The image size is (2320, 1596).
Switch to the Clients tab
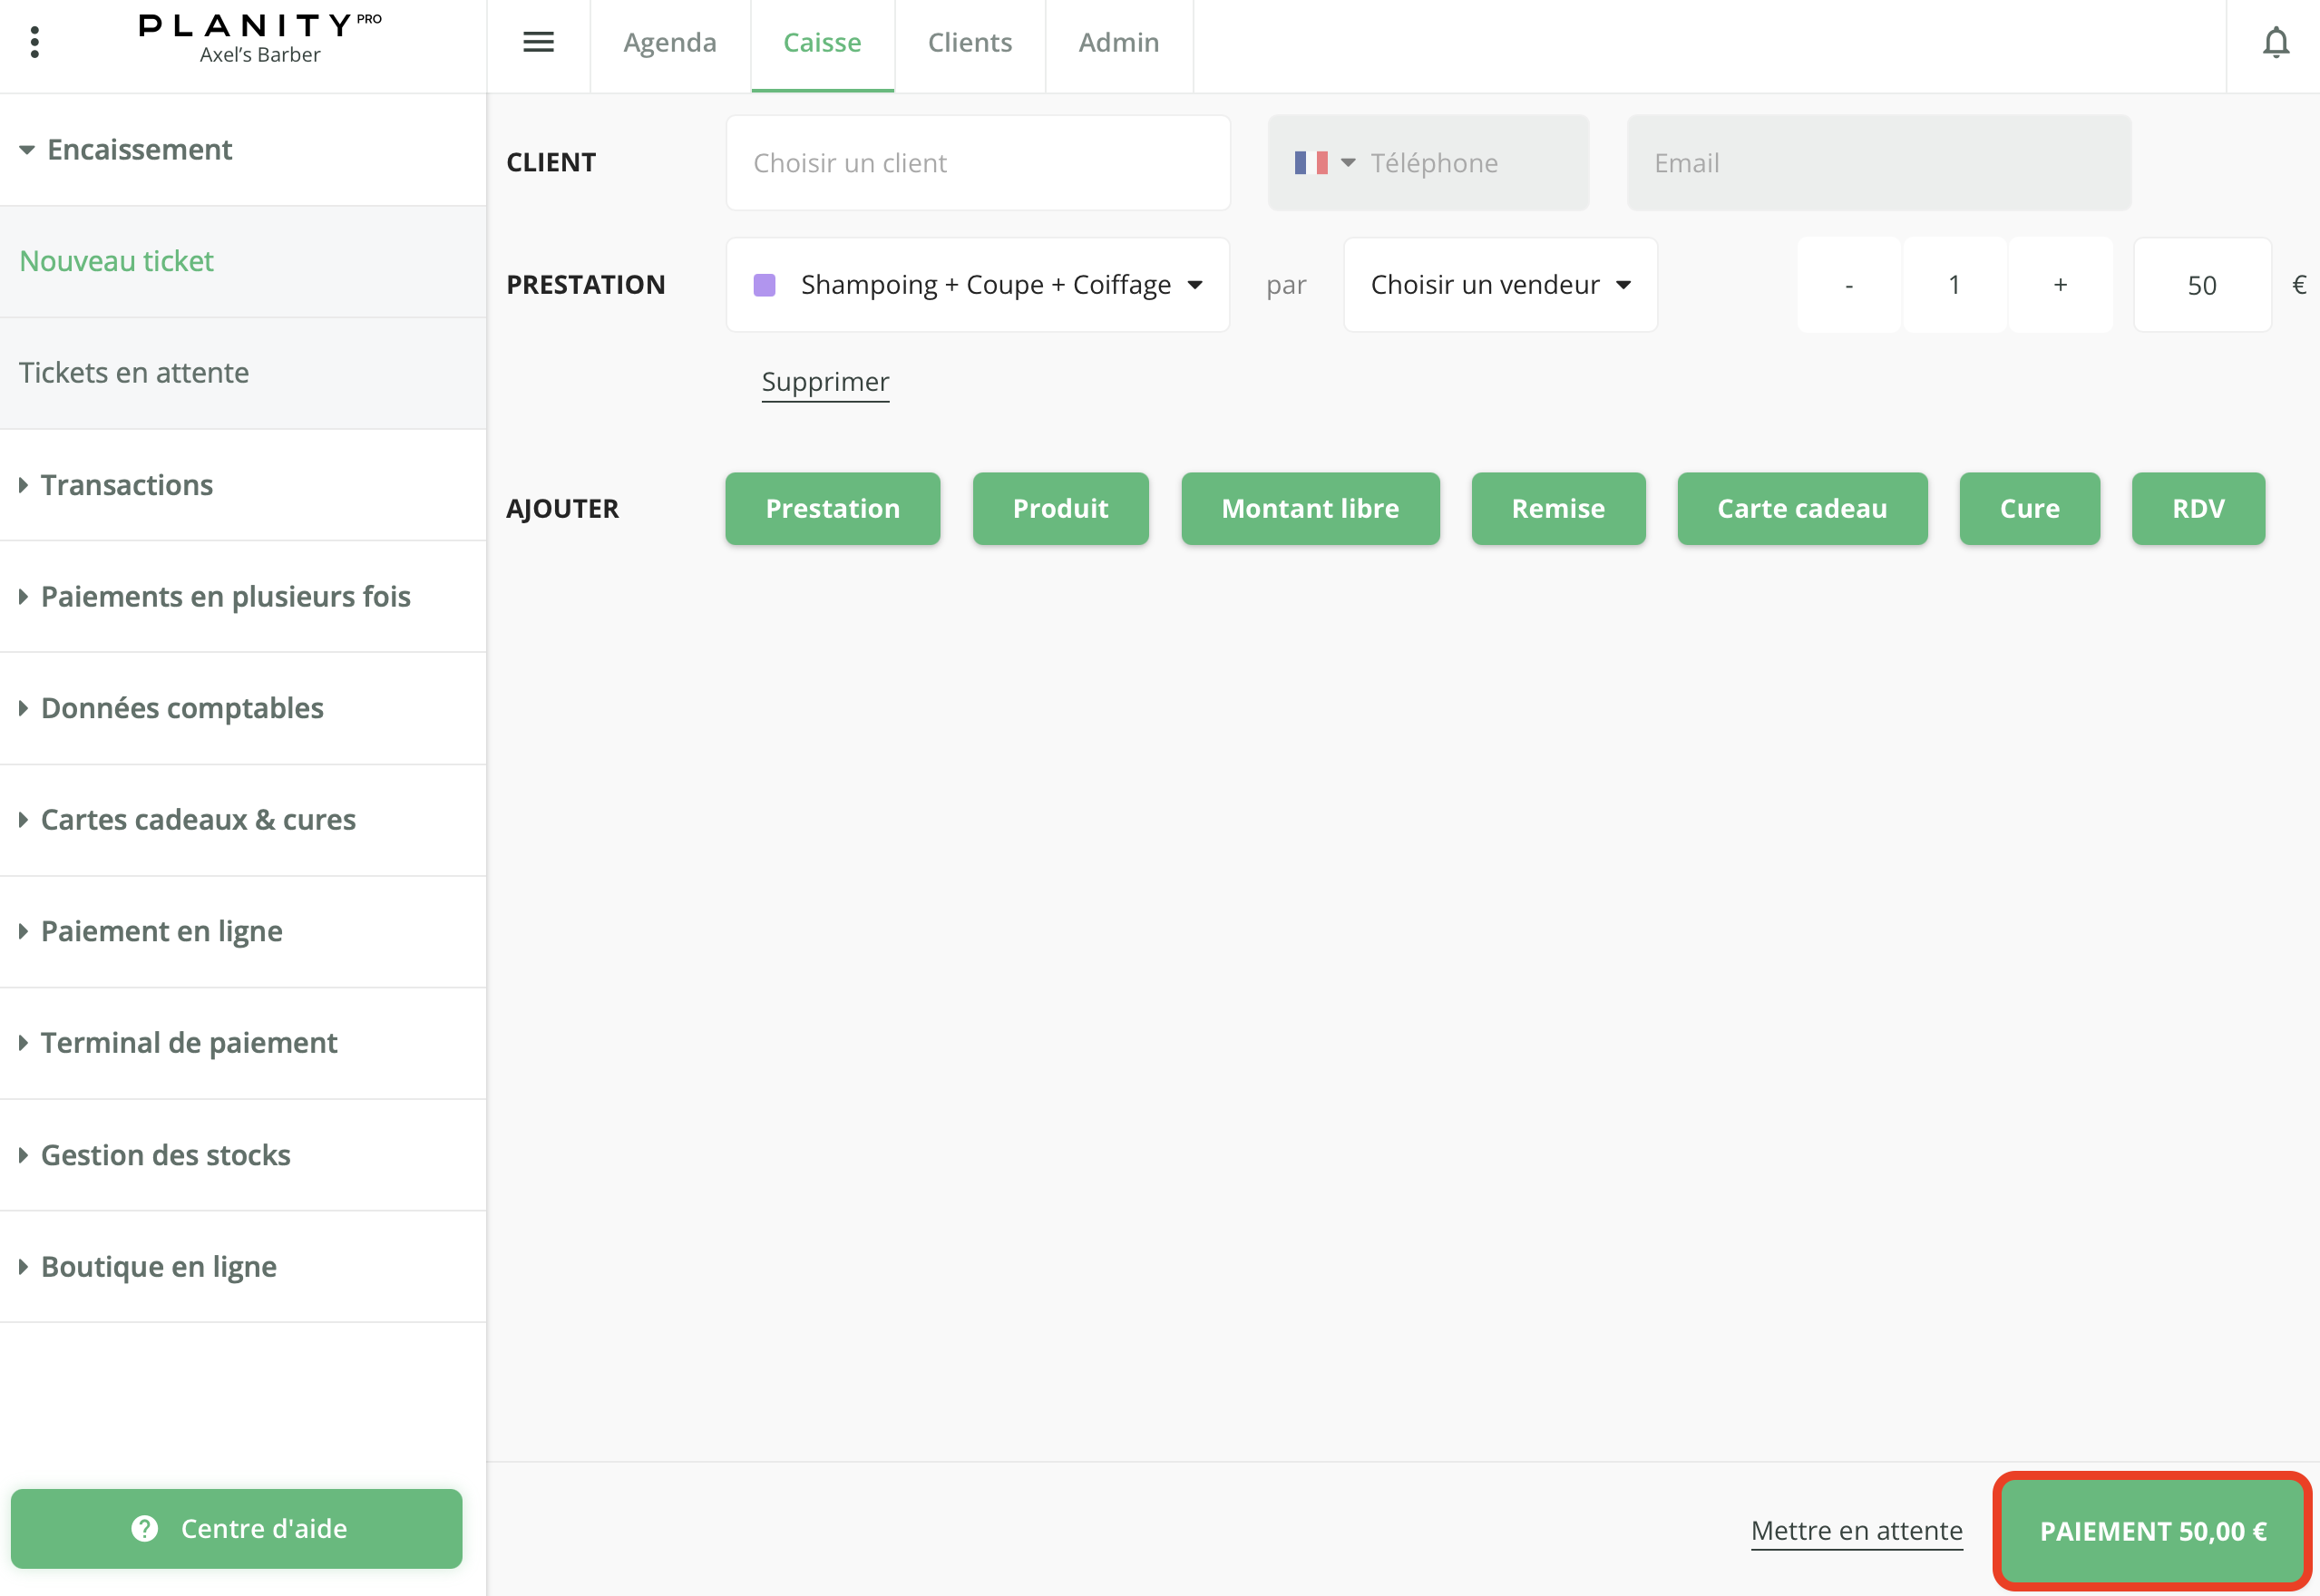pyautogui.click(x=969, y=42)
